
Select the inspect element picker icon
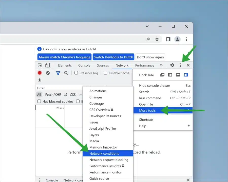[40, 65]
